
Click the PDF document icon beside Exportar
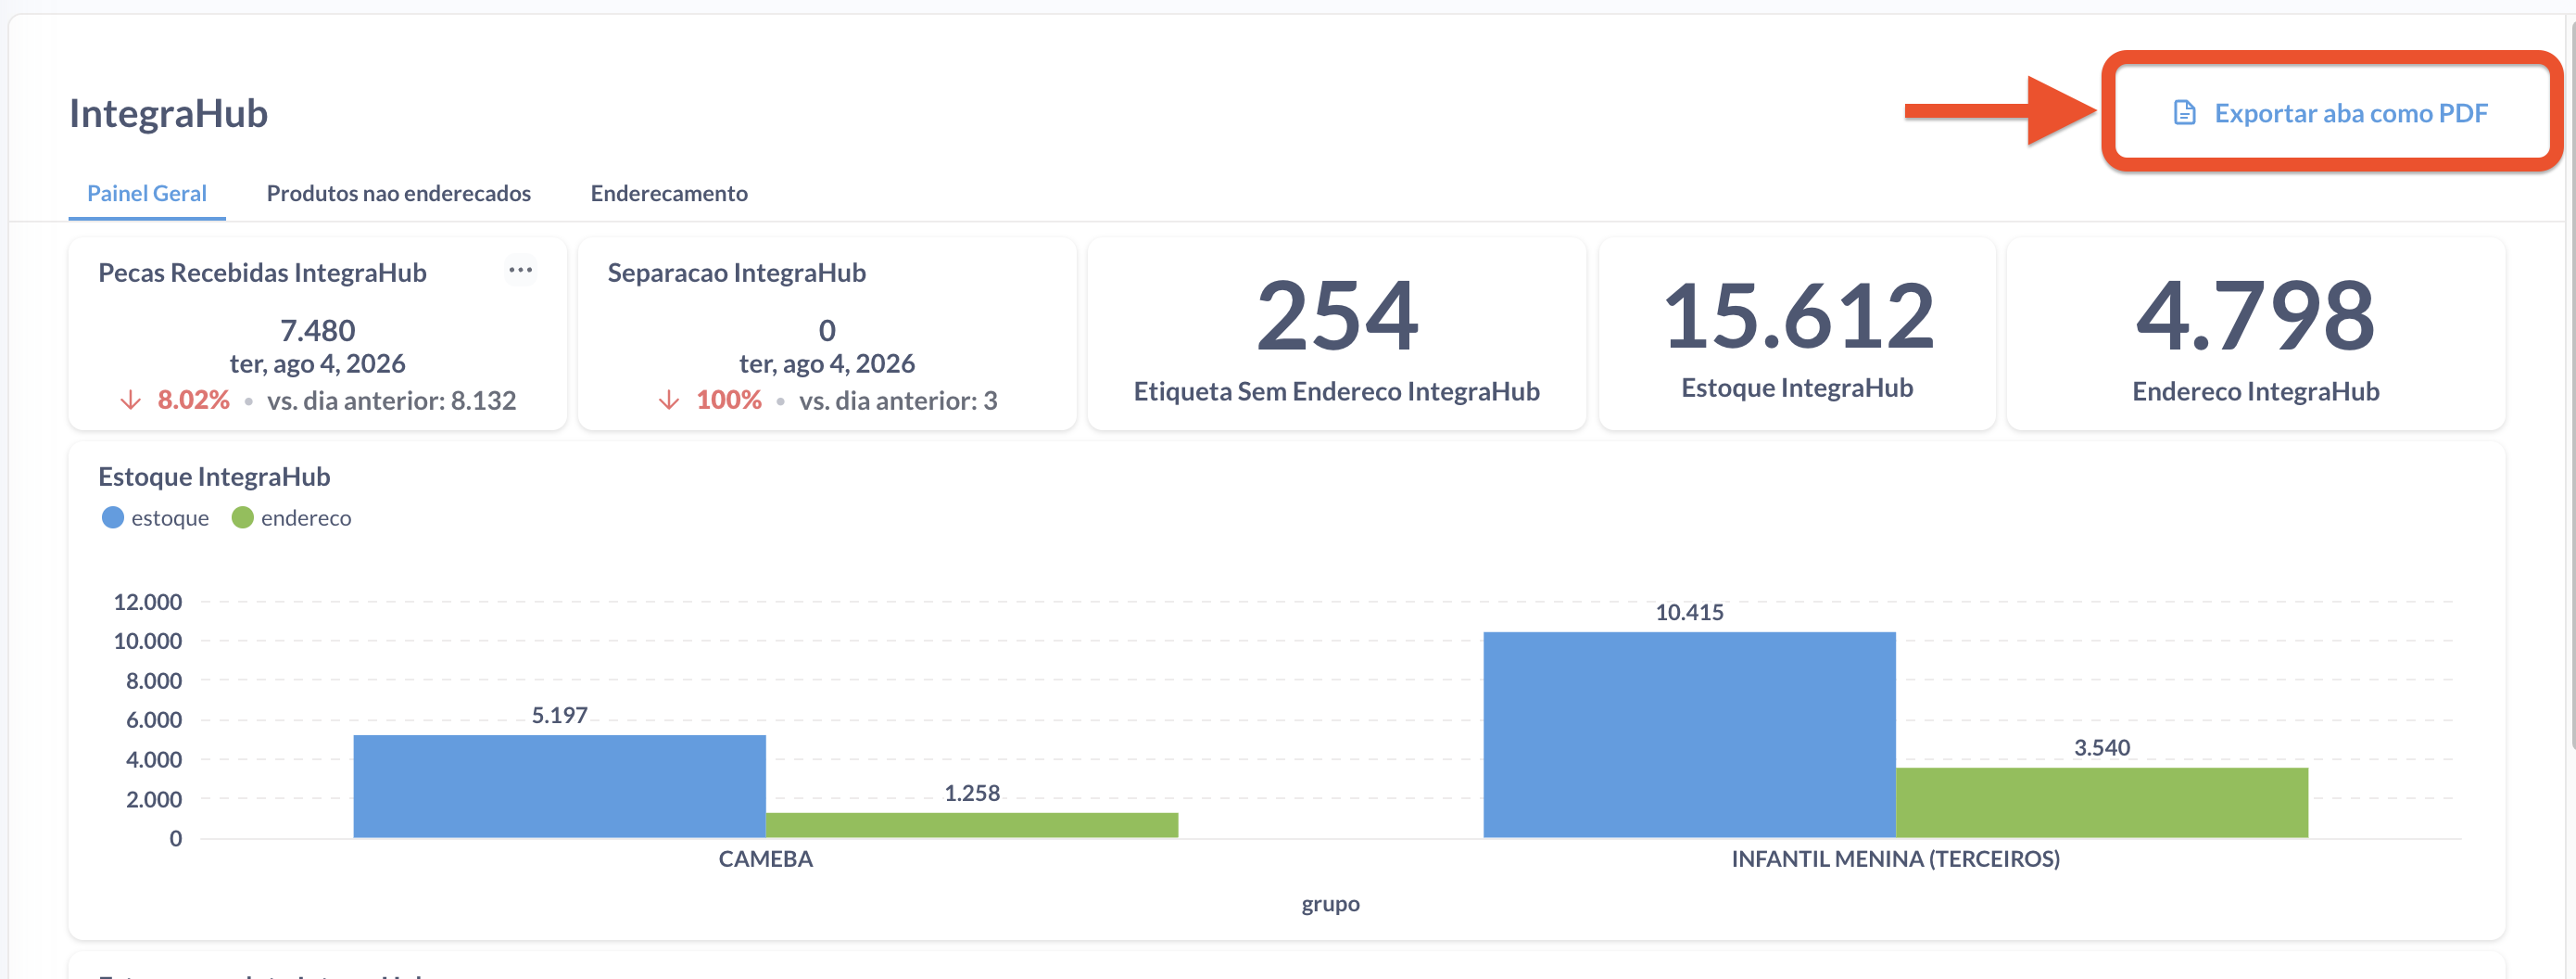pos(2184,113)
